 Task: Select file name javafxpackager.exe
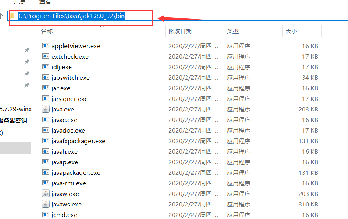tap(79, 141)
